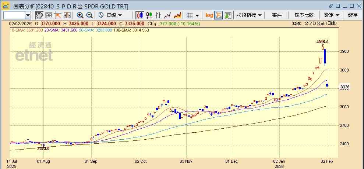Image resolution: width=364 pixels, height=169 pixels.
Task: Click the 事件 events button
Action: click(x=277, y=15)
